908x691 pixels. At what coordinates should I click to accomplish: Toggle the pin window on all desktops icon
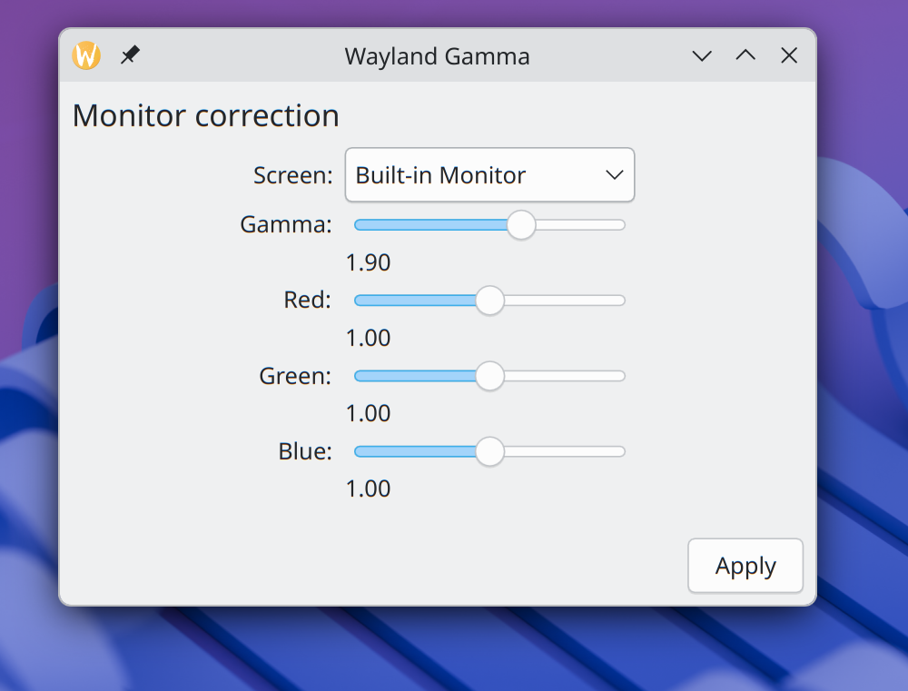coord(130,55)
